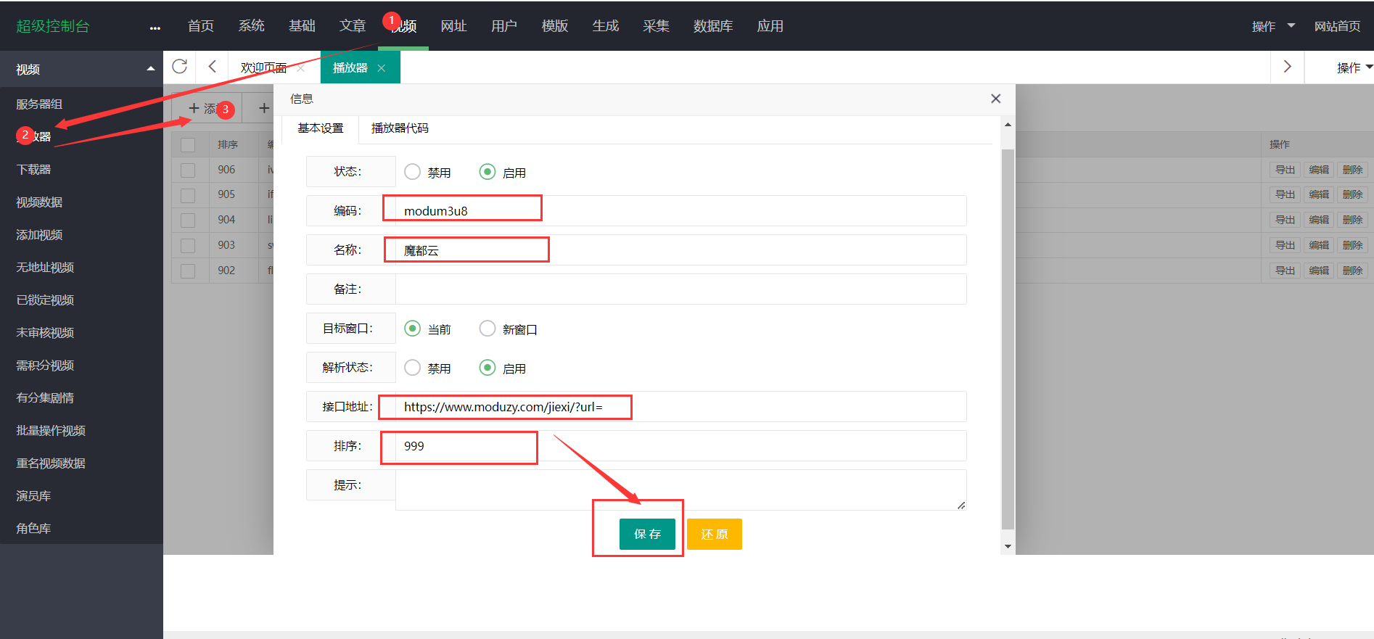The height and width of the screenshot is (639, 1374).
Task: Click scrollbar up arrow in dialog
Action: 1008,125
